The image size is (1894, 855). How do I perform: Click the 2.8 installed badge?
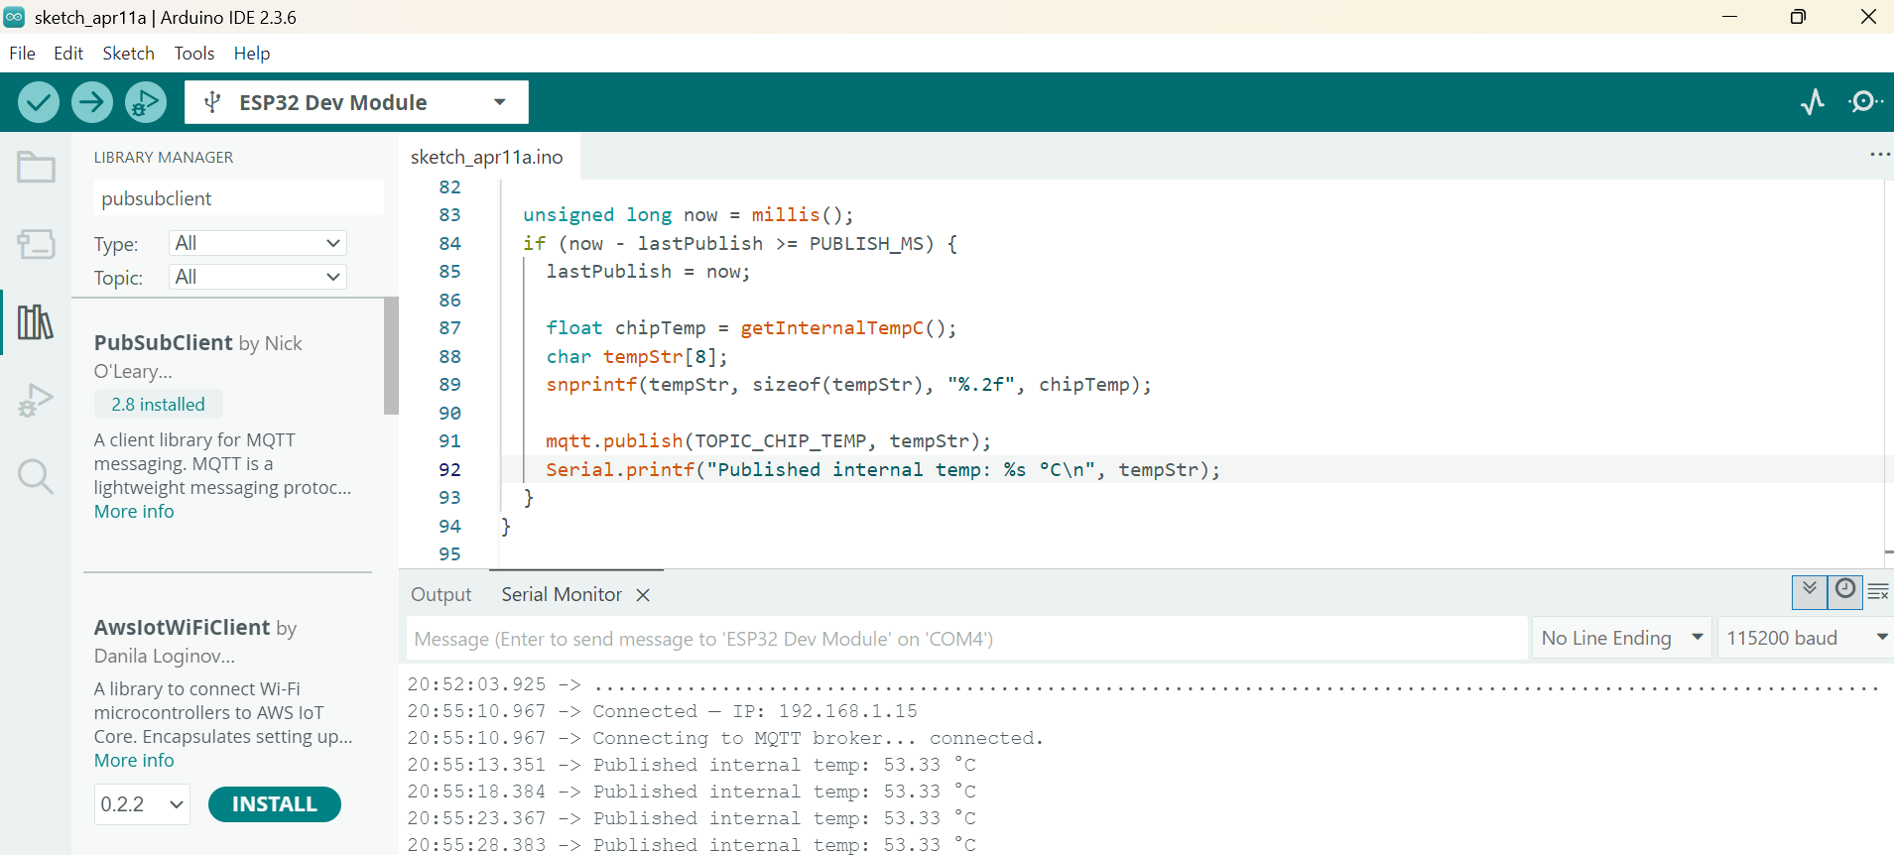[159, 405]
